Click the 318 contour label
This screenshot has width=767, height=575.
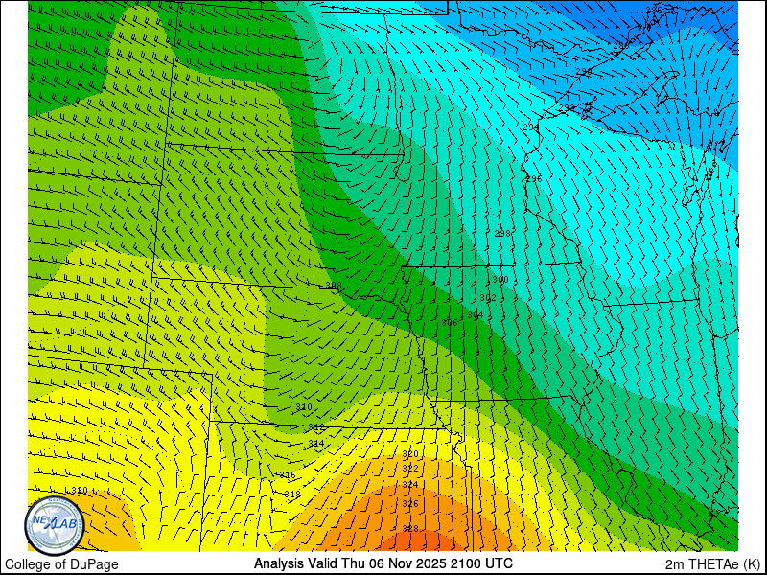point(292,494)
